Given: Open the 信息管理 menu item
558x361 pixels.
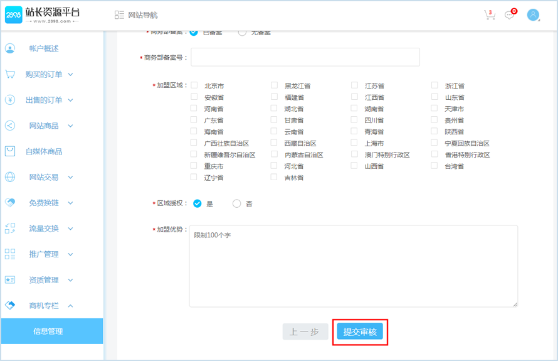Looking at the screenshot, I should pos(48,331).
